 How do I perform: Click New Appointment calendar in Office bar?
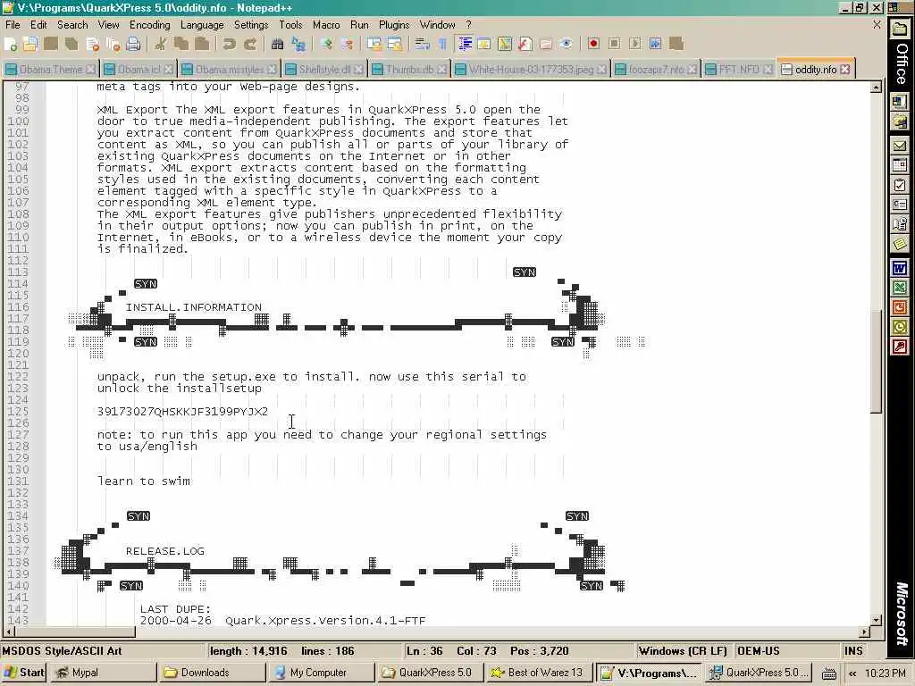pyautogui.click(x=900, y=165)
